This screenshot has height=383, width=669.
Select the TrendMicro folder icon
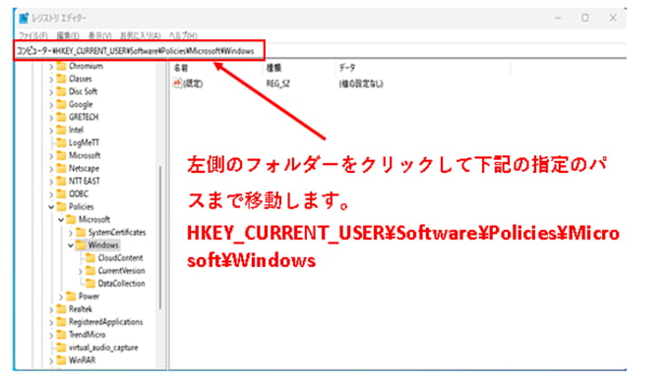tap(62, 335)
